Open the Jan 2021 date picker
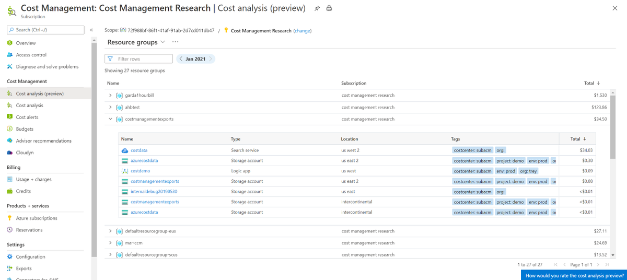This screenshot has width=627, height=280. pyautogui.click(x=196, y=59)
